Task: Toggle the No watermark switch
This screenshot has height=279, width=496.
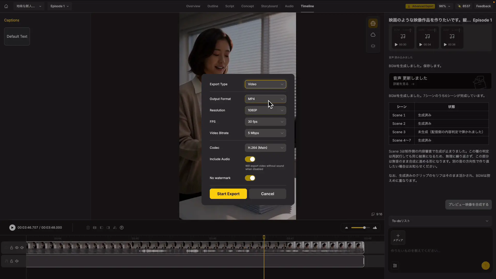Action: tap(250, 178)
